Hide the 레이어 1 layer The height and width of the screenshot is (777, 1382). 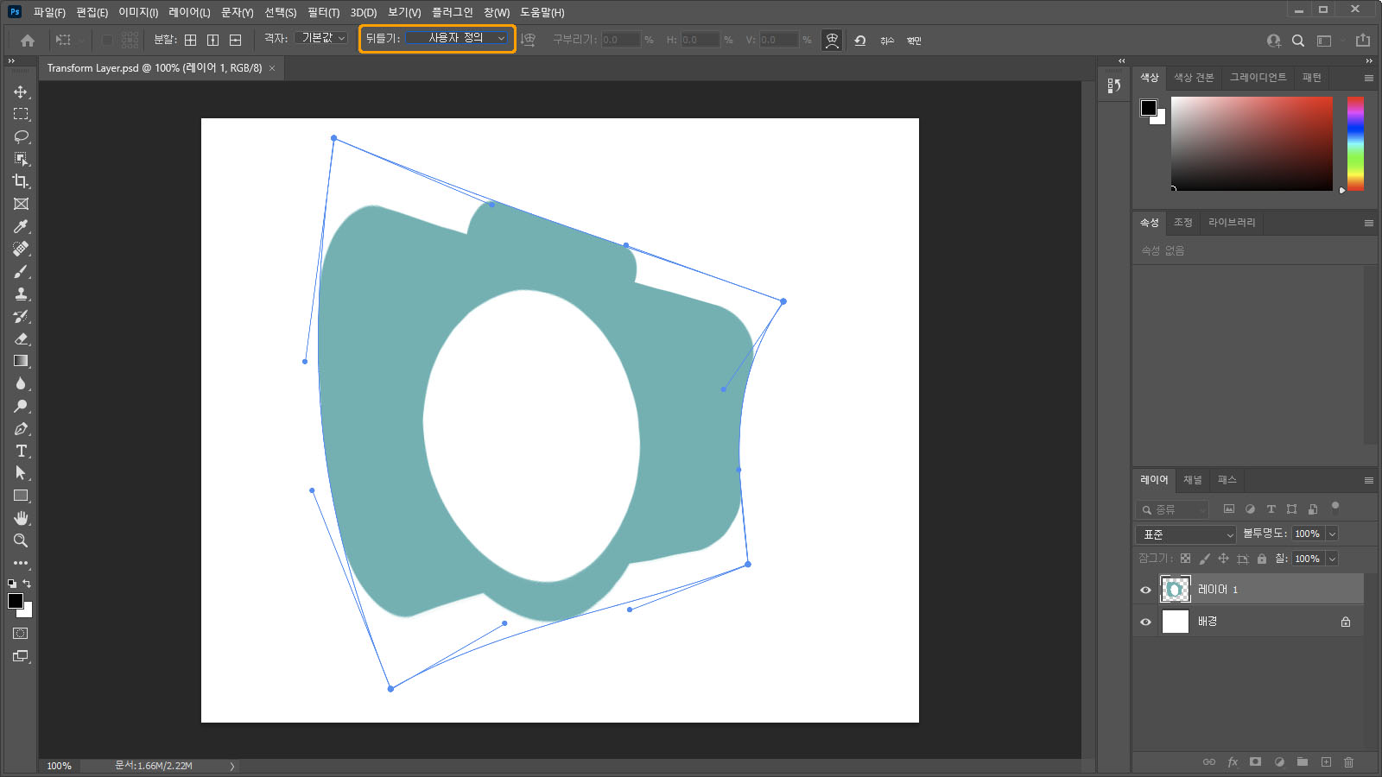[1145, 590]
